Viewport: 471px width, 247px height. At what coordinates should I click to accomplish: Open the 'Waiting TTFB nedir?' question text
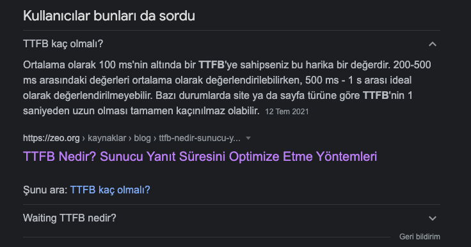70,218
